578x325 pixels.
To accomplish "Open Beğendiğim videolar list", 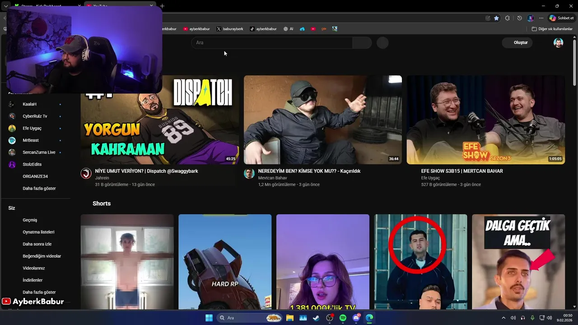I will [x=42, y=256].
